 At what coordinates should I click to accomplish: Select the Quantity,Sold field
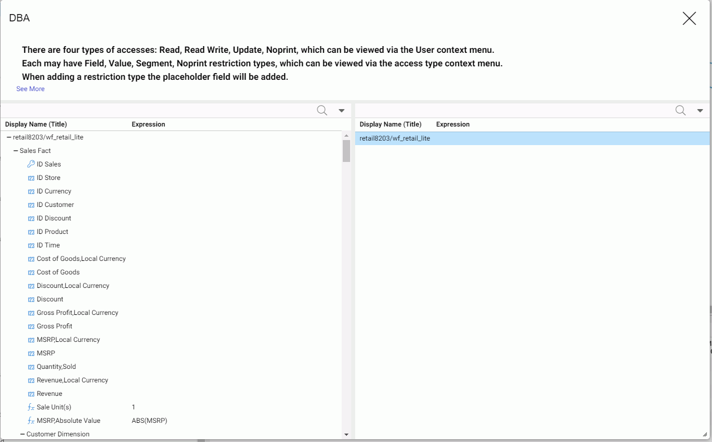click(56, 367)
